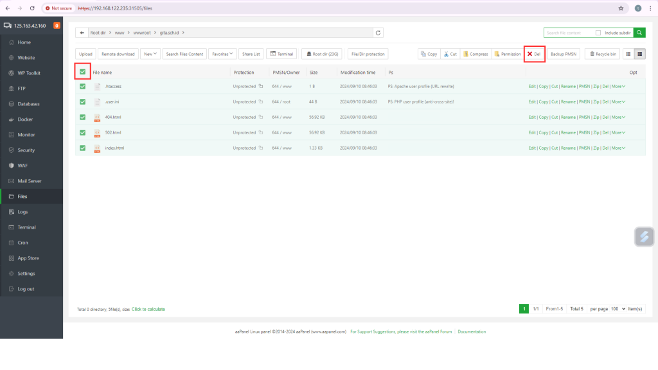The image size is (658, 370).
Task: Open the Favorites dropdown
Action: point(222,54)
